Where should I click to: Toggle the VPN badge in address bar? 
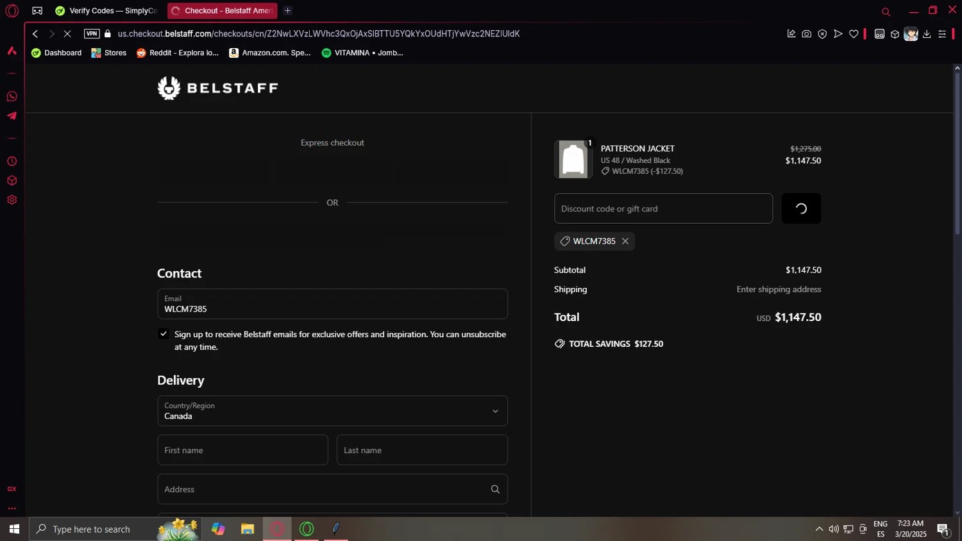(x=92, y=34)
